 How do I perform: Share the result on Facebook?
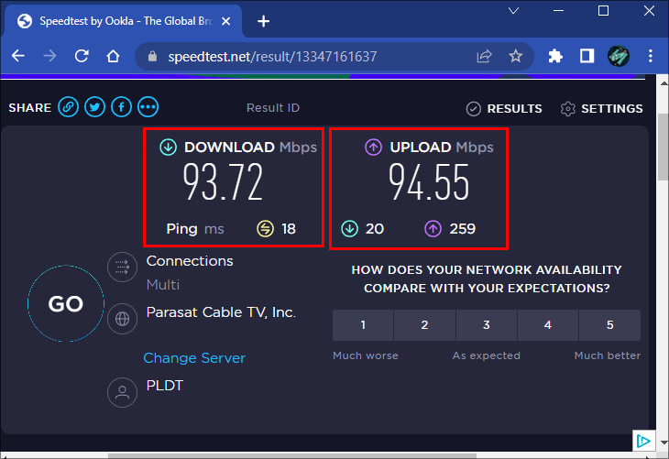click(x=122, y=107)
